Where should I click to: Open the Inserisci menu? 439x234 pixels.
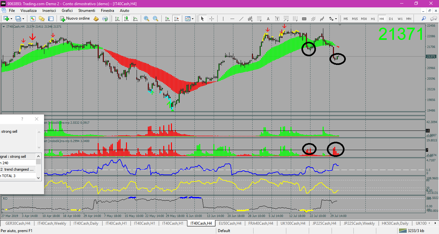tap(49, 11)
